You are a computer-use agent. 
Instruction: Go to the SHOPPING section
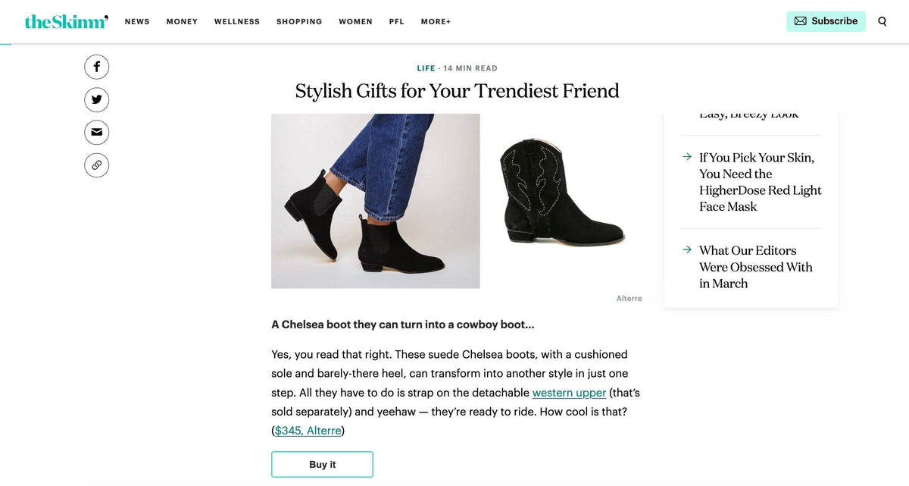(x=299, y=22)
